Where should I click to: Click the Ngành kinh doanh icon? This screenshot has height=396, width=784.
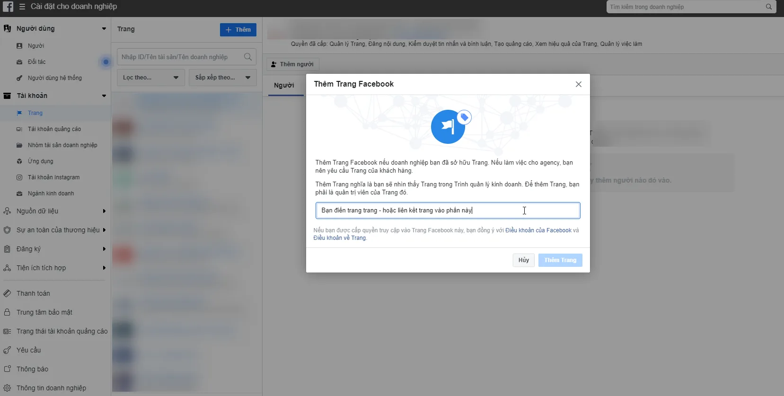click(19, 194)
